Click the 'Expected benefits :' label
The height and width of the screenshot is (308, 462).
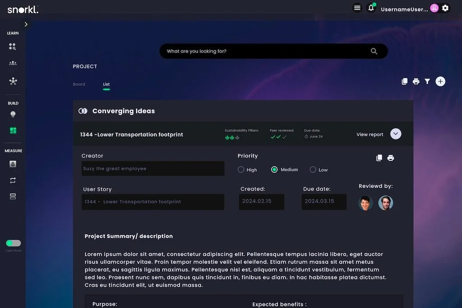tap(279, 304)
